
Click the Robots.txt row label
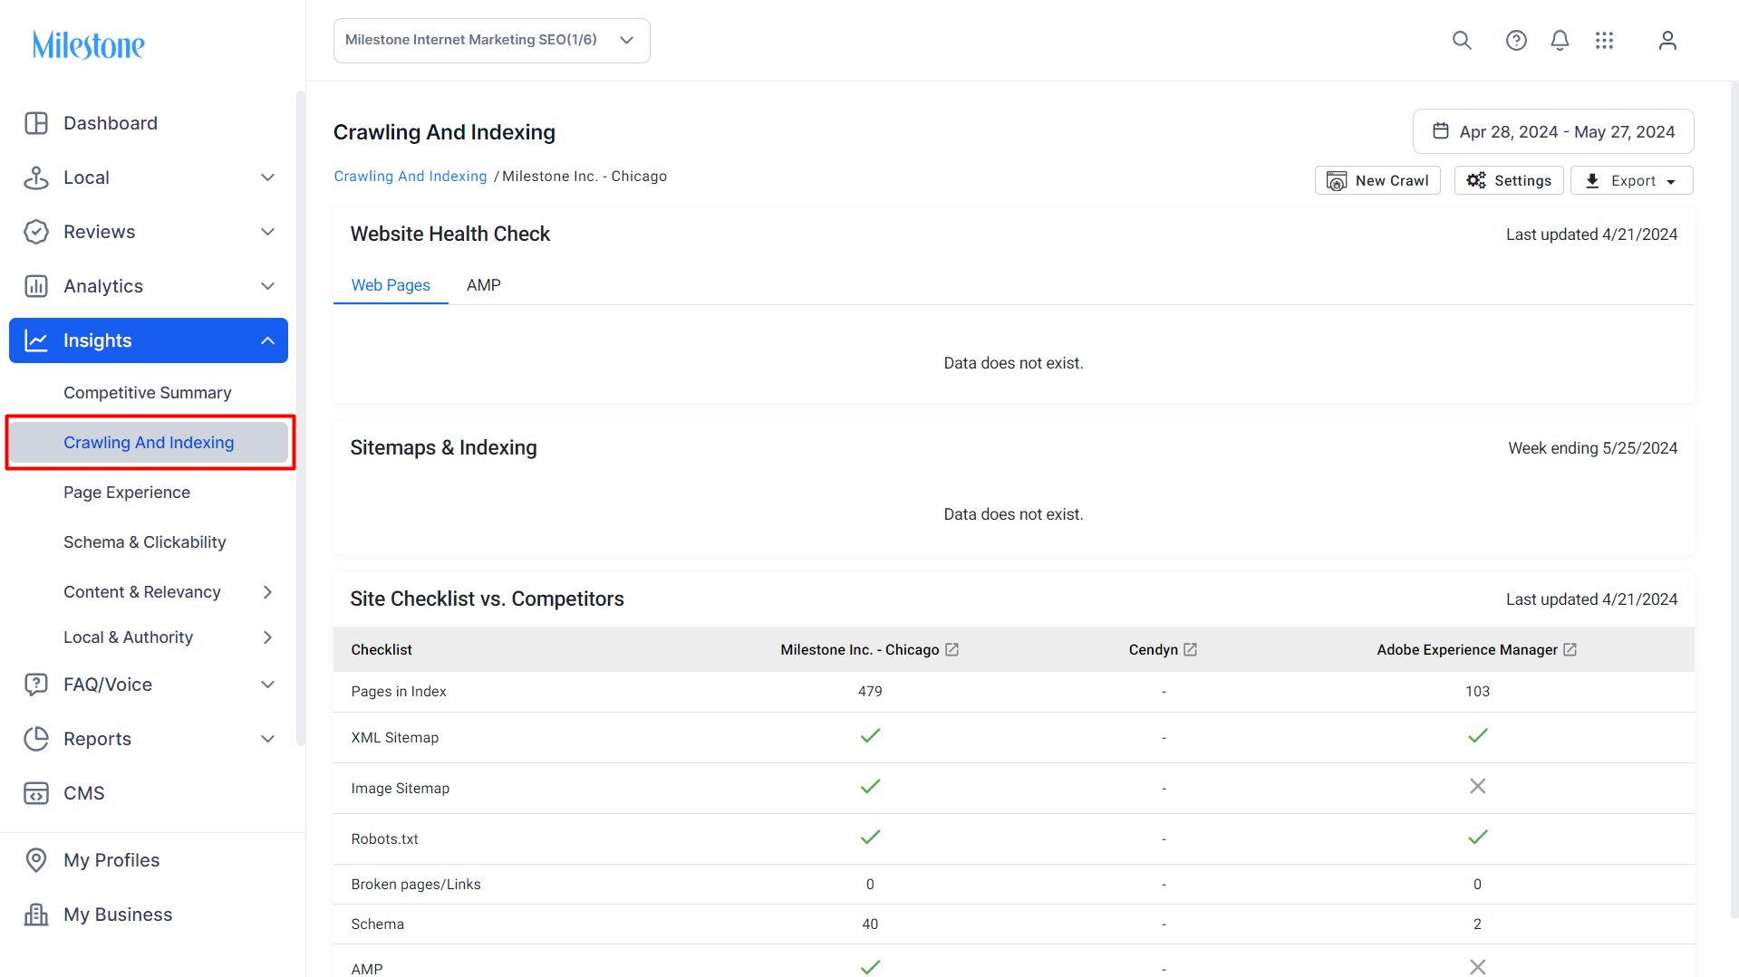coord(385,839)
